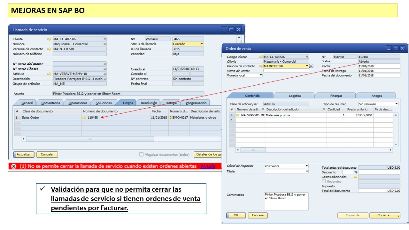Switch to the General tab

click(27, 103)
